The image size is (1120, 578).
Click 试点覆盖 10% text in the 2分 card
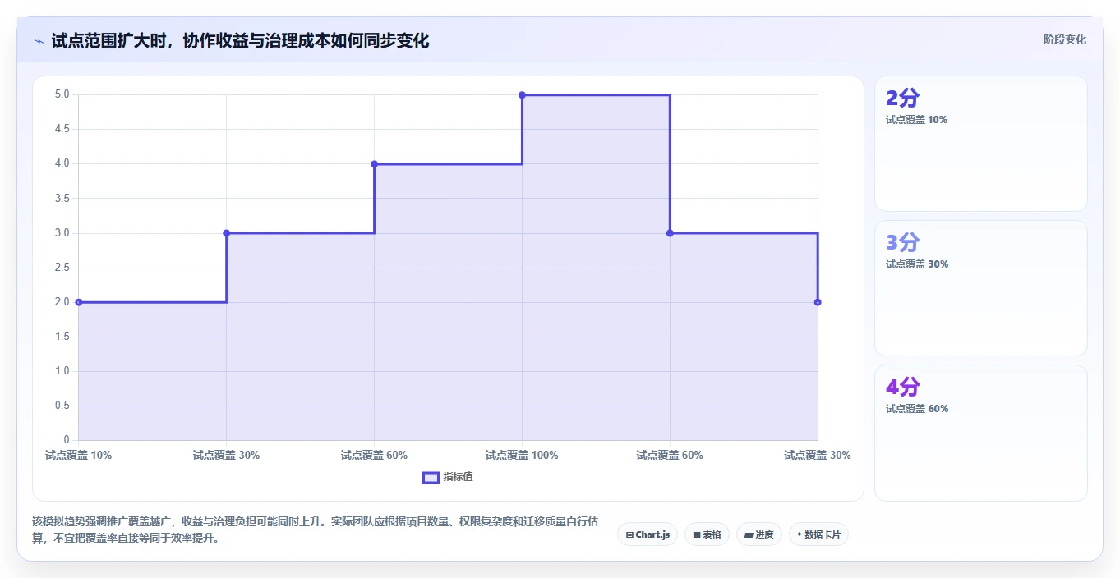click(x=916, y=120)
